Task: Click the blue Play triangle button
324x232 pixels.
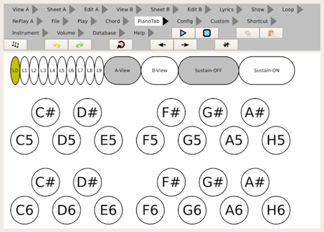Action: tap(183, 33)
